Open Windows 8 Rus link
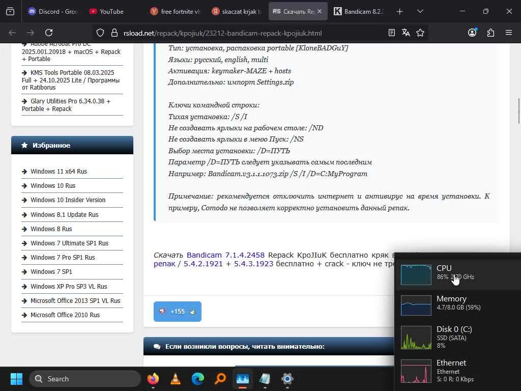Screen dimensions: 521x391 click(51, 229)
